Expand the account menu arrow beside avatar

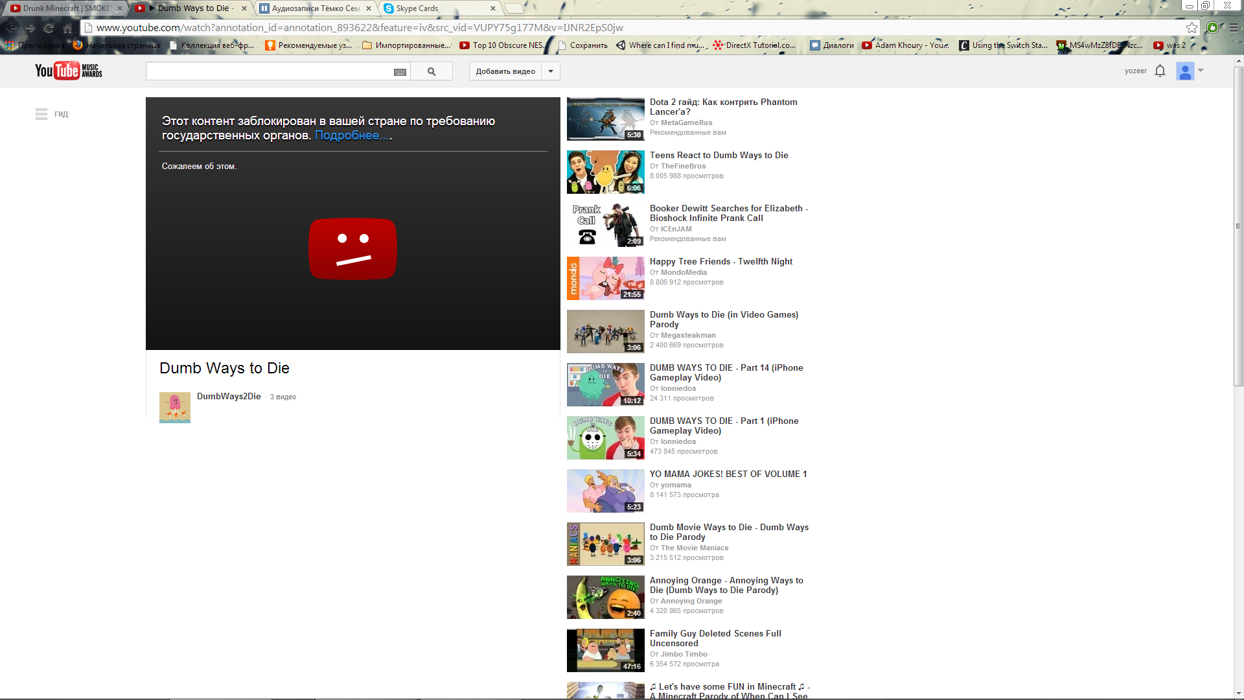pos(1201,70)
